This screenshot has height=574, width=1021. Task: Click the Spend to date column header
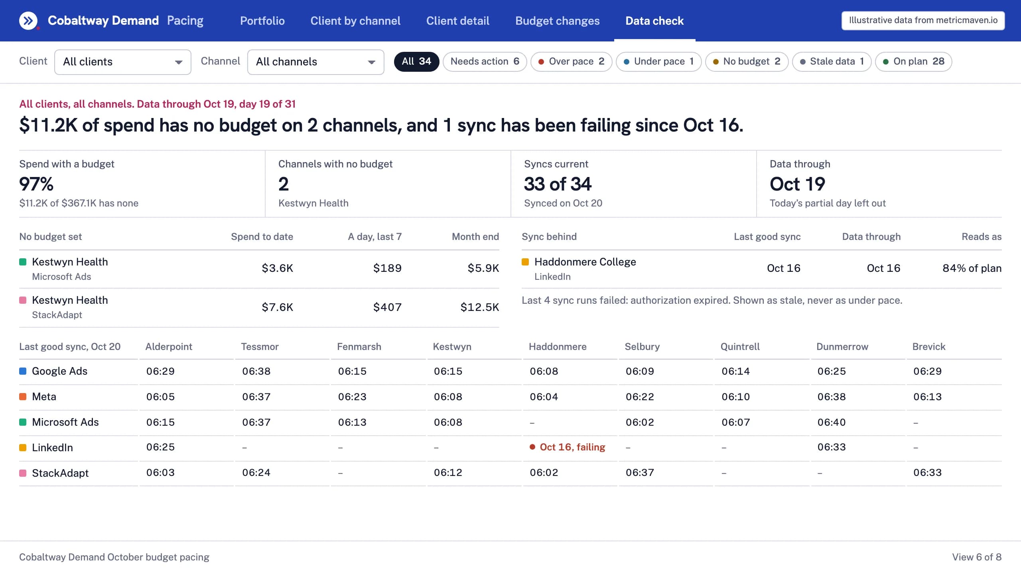pyautogui.click(x=262, y=237)
